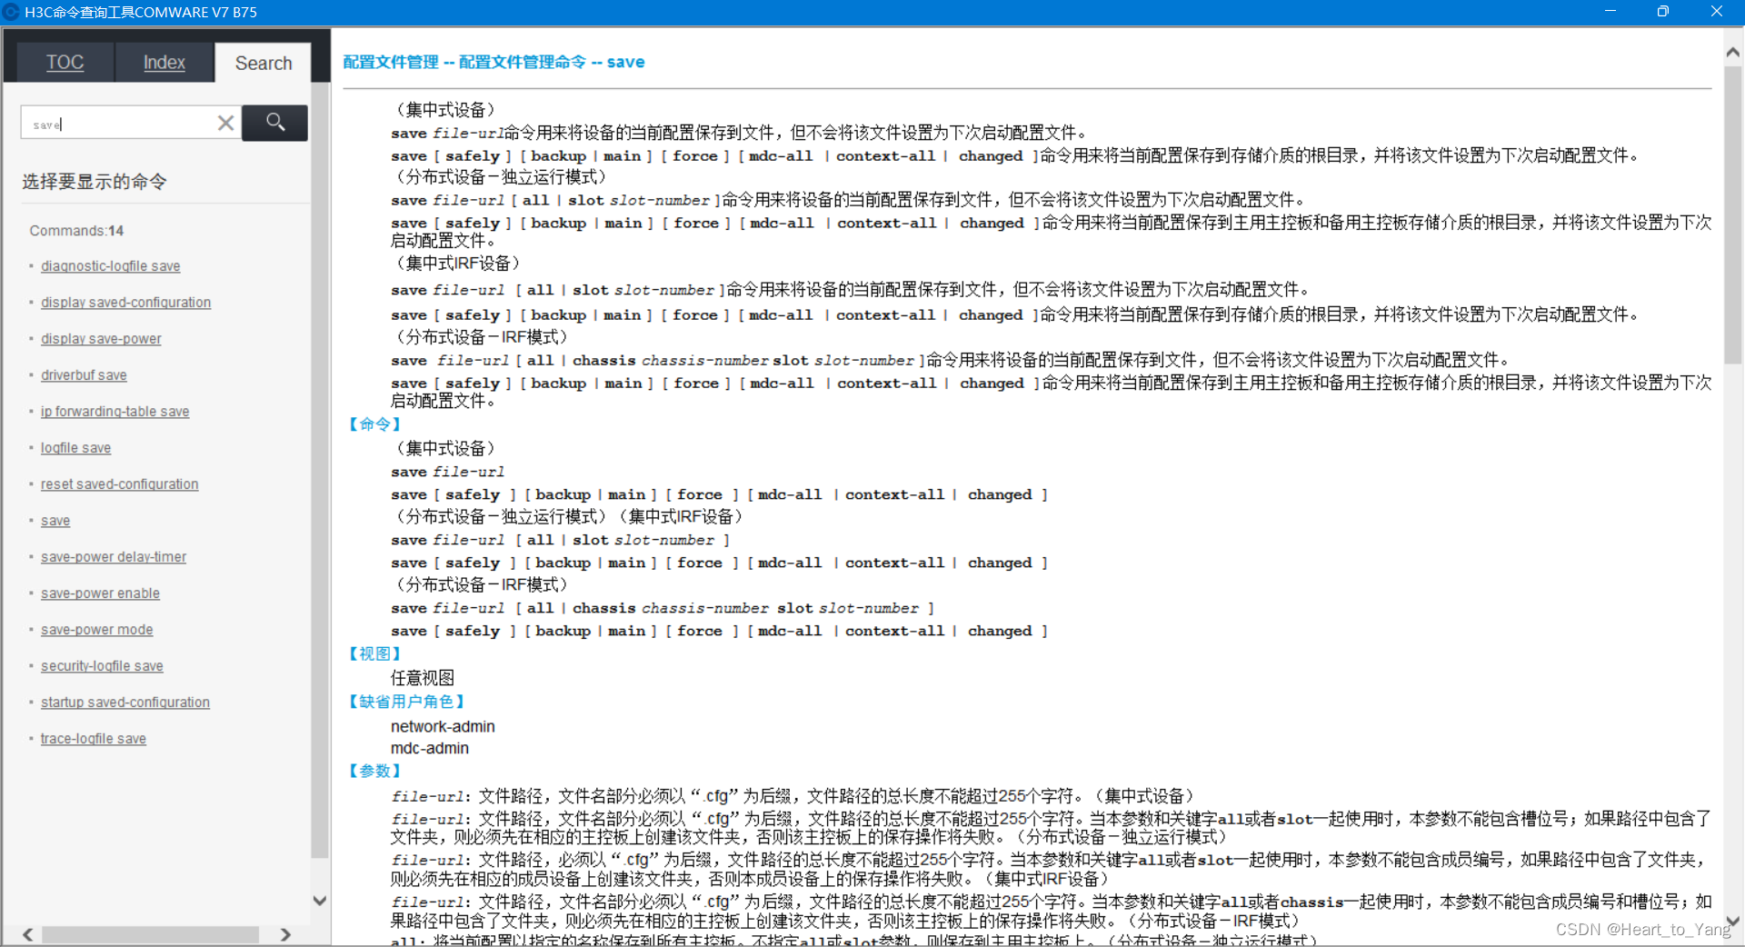
Task: Click the sidebar vertical scrollbar thumb
Action: tap(320, 470)
